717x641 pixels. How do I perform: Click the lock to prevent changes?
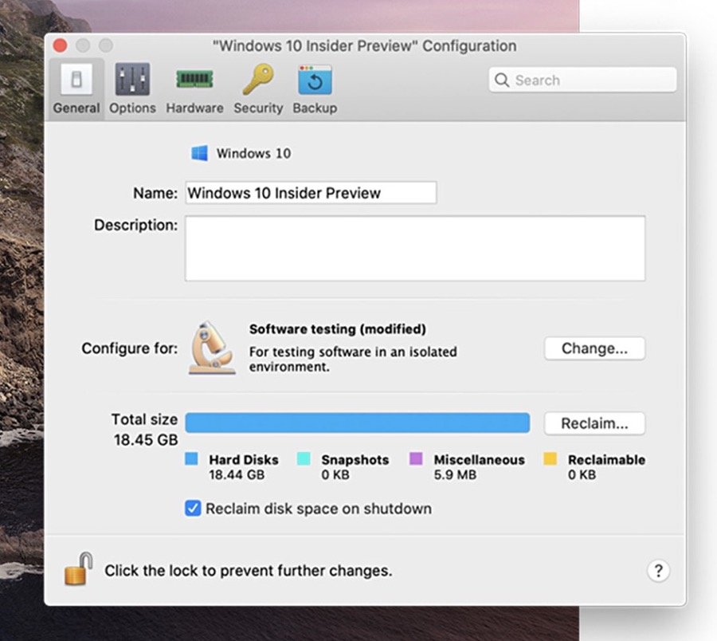[x=78, y=568]
